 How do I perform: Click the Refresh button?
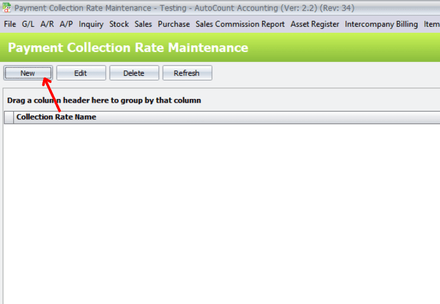(187, 73)
